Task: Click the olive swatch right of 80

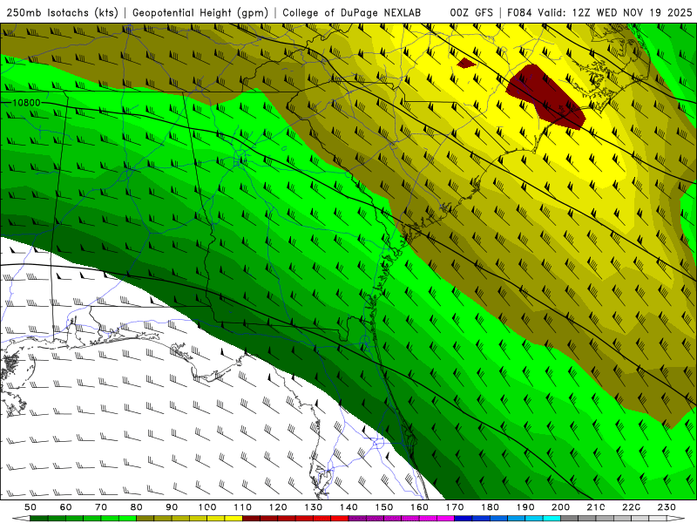Action: [x=145, y=519]
